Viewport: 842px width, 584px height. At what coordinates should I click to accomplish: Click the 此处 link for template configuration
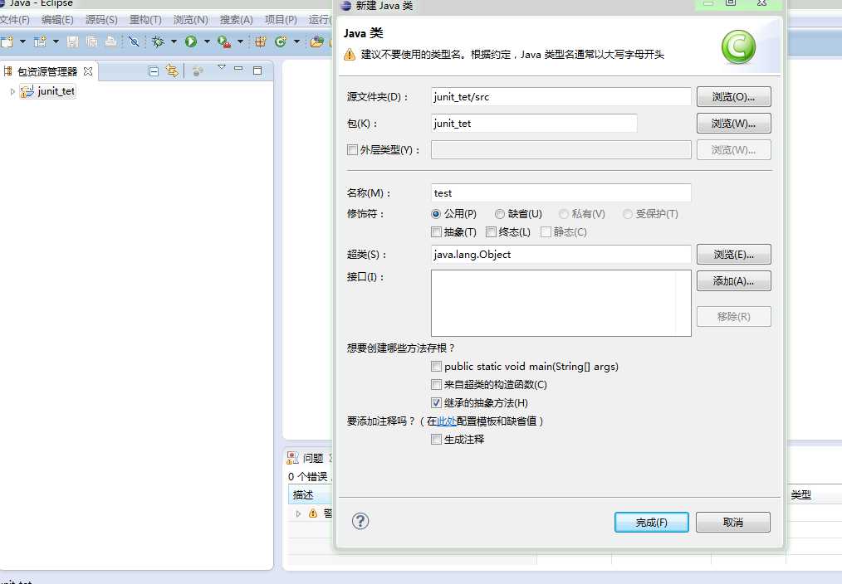pyautogui.click(x=447, y=421)
